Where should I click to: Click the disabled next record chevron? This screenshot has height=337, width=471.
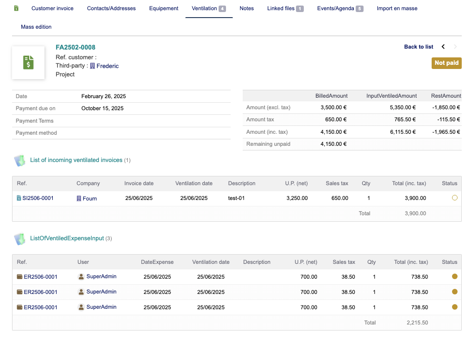click(x=455, y=47)
